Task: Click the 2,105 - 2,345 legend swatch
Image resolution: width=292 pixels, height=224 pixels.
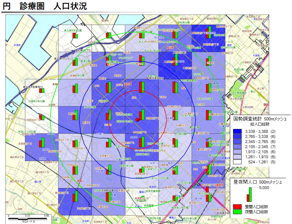Action: pyautogui.click(x=238, y=146)
